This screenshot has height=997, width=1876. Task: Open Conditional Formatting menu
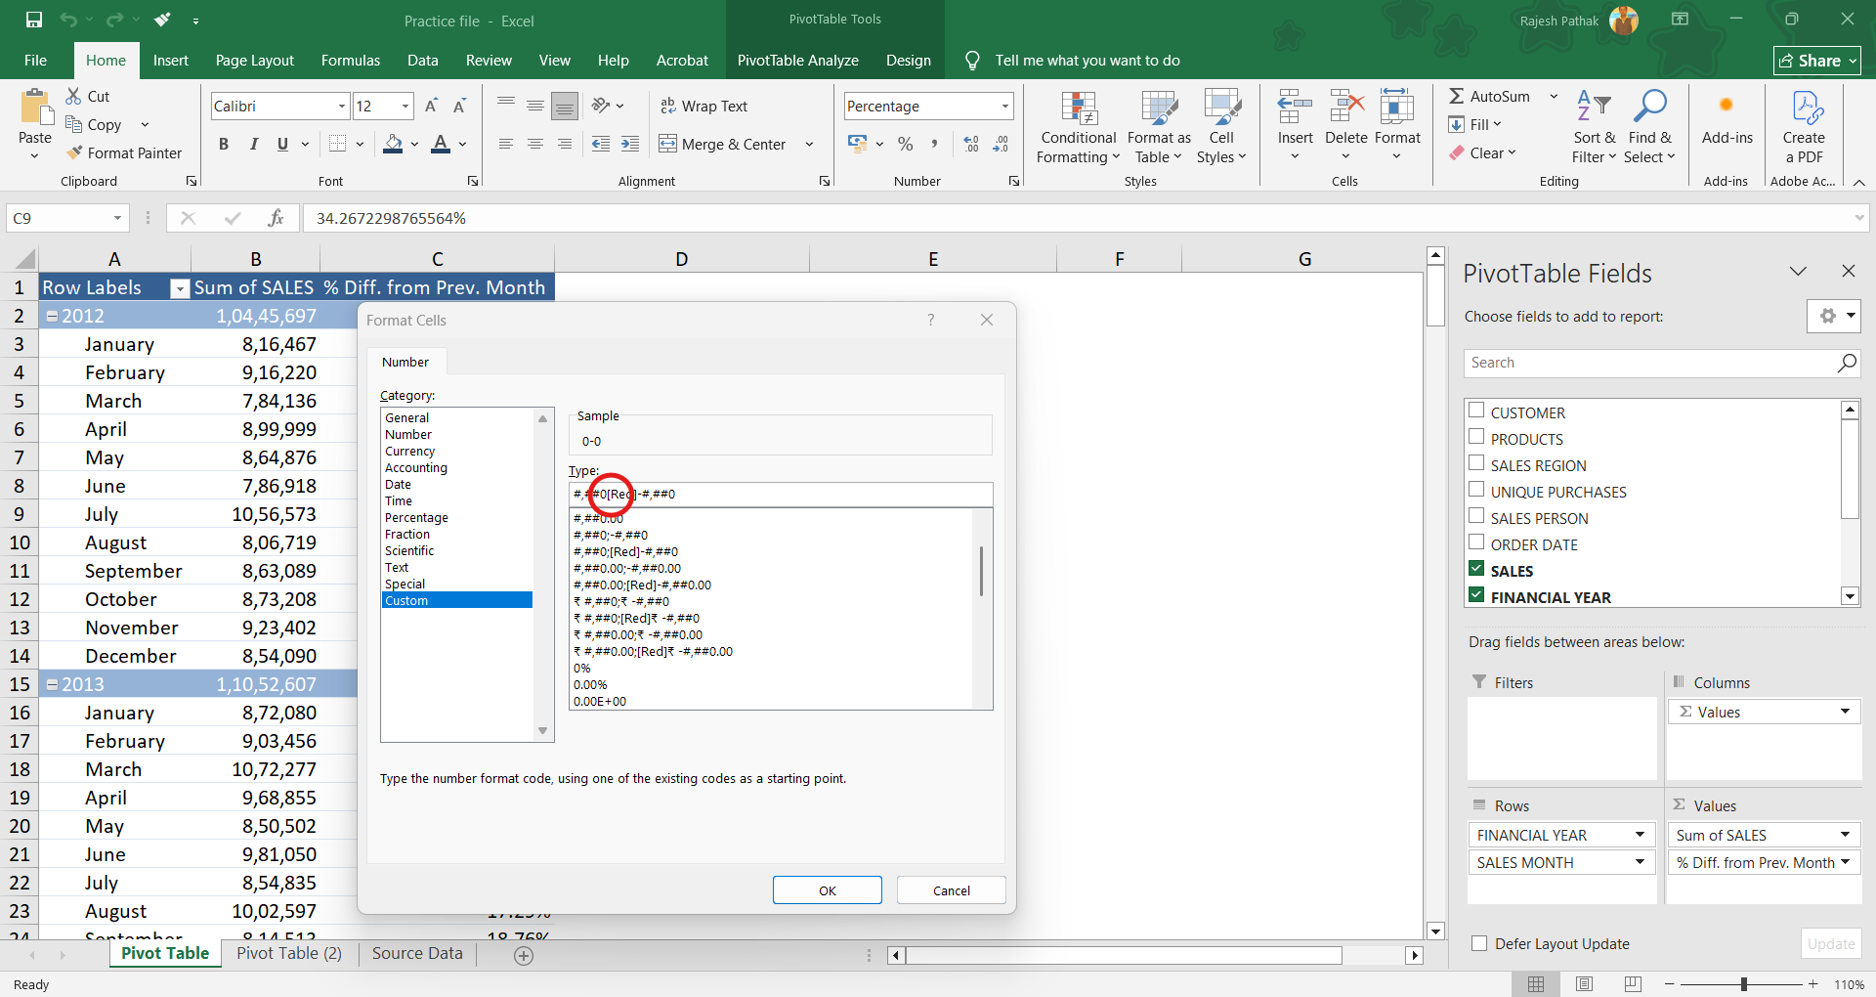coord(1078,127)
